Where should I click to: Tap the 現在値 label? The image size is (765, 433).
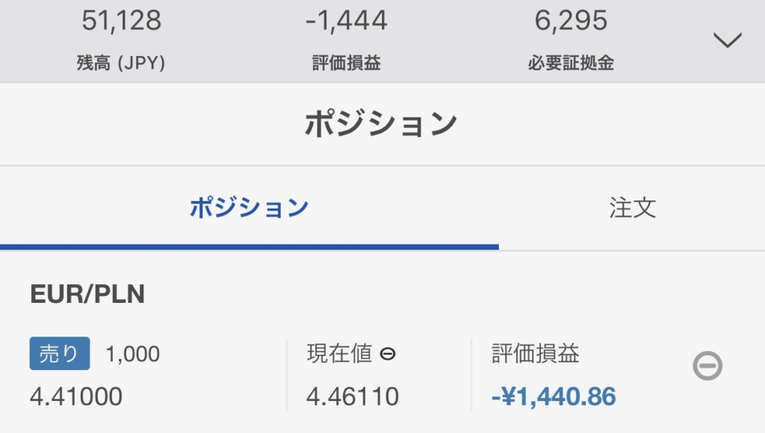[x=340, y=354]
